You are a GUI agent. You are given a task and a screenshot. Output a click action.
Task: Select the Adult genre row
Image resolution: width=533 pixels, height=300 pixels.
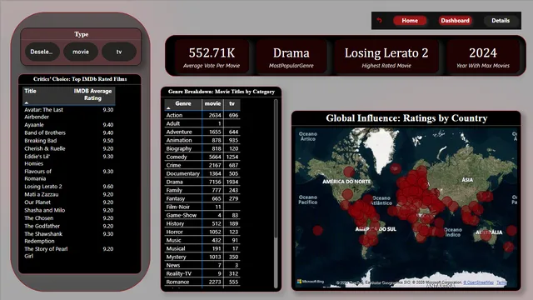click(202, 123)
